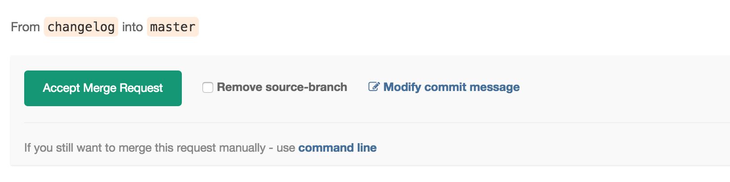Click the pencil edit icon
Screen dimensions: 730x182
[x=374, y=87]
